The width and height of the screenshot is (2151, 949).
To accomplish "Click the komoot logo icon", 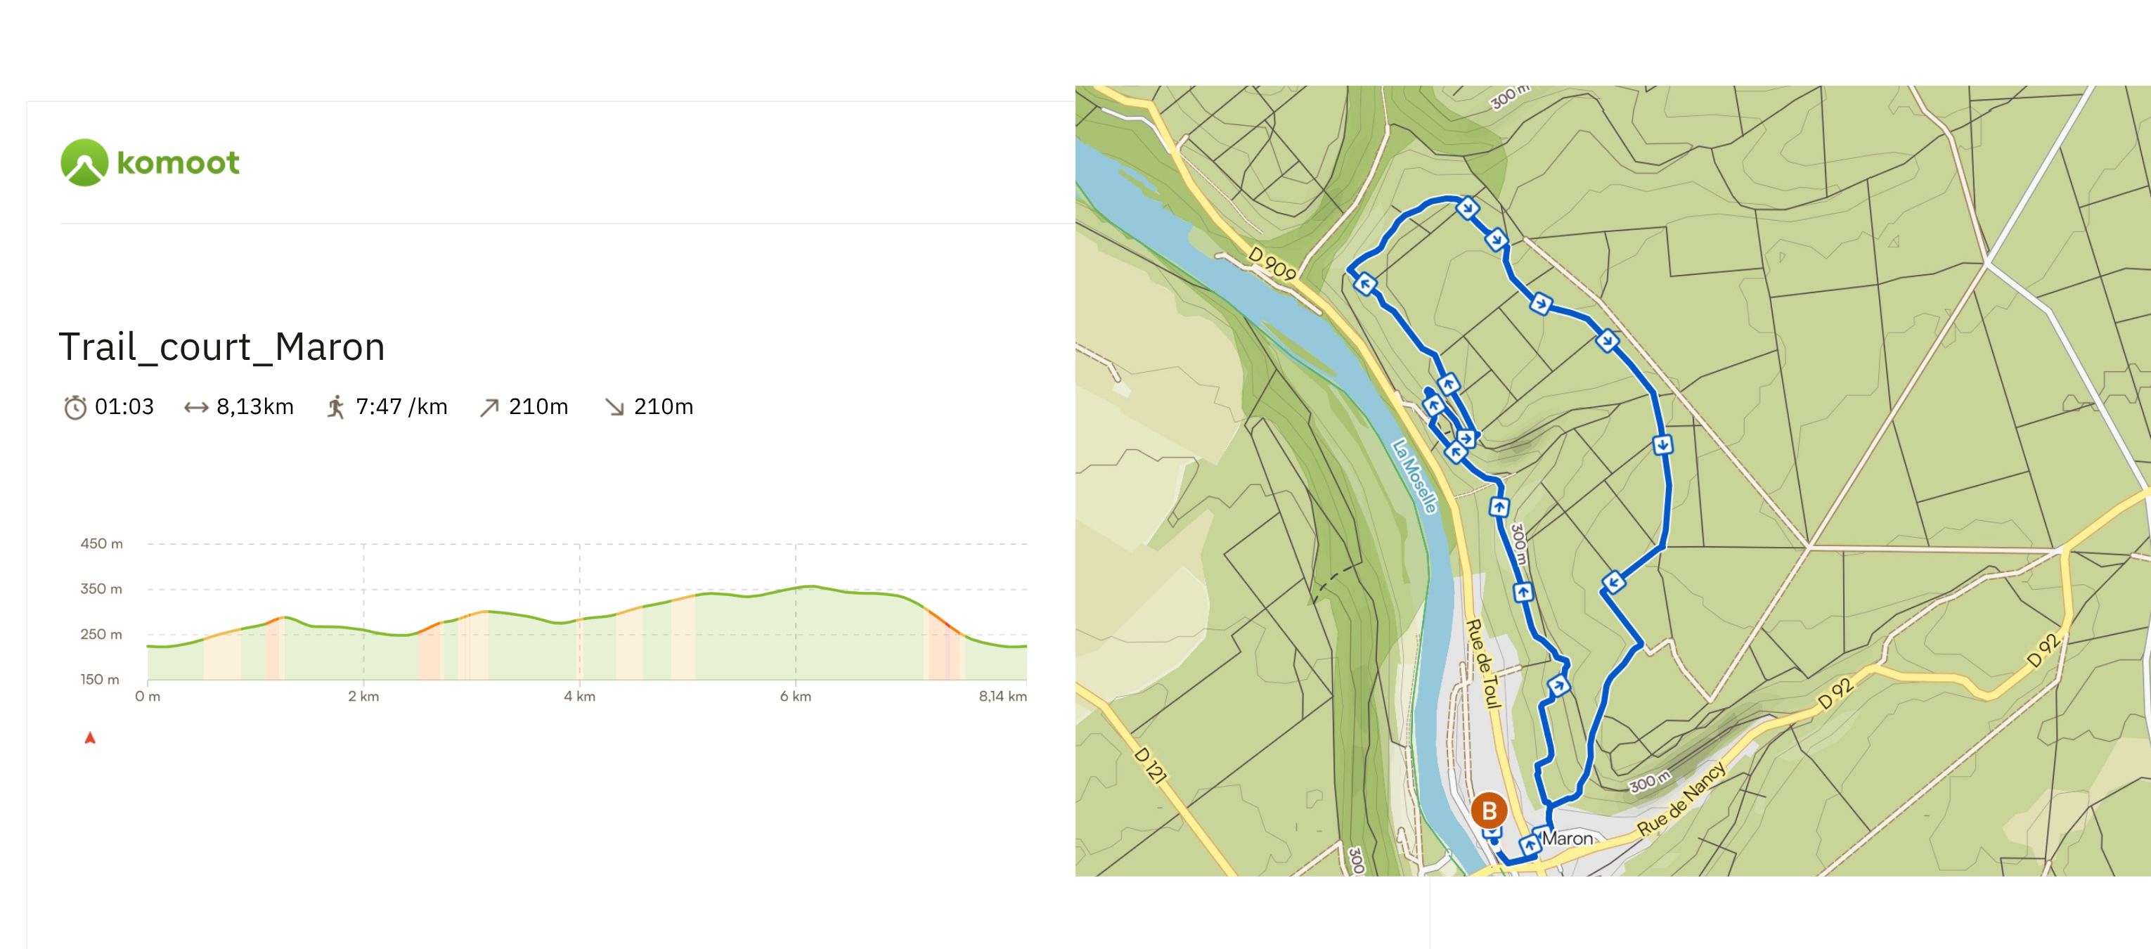I will (84, 162).
